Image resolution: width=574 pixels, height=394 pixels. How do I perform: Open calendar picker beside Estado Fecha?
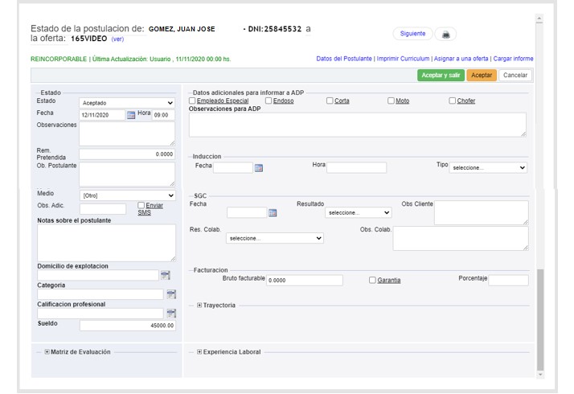[x=131, y=115]
